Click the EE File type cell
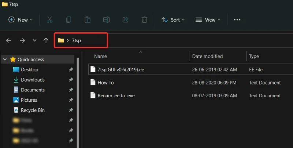 (256, 70)
